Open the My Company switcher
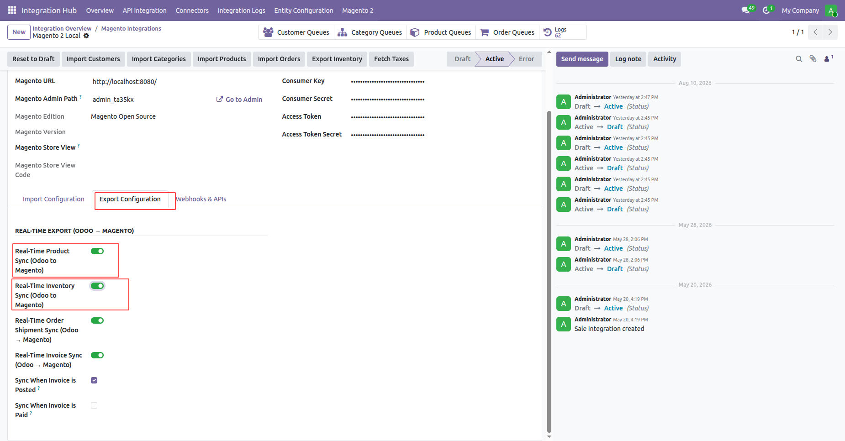Viewport: 845px width, 441px height. click(800, 10)
